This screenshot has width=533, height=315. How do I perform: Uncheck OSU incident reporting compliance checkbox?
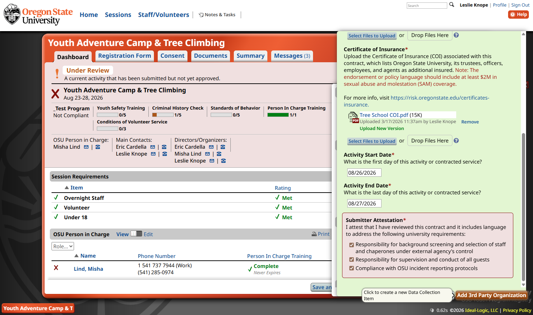pyautogui.click(x=351, y=268)
